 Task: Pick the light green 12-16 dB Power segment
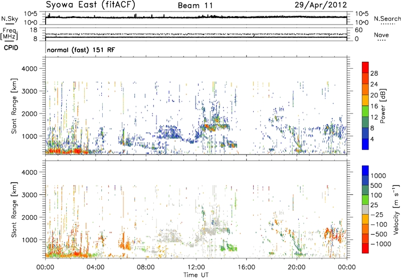(x=365, y=111)
